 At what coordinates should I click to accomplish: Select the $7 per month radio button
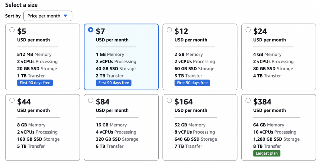(91, 30)
